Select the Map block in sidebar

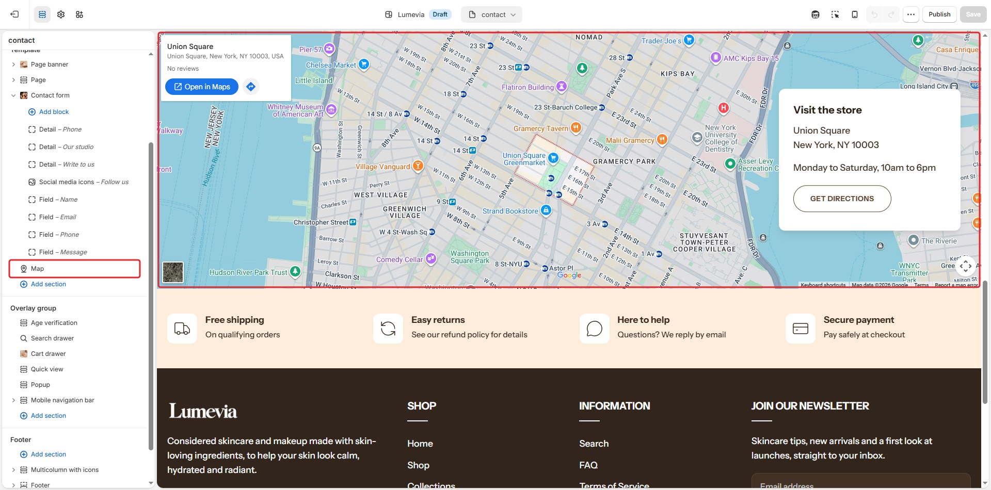pos(75,269)
